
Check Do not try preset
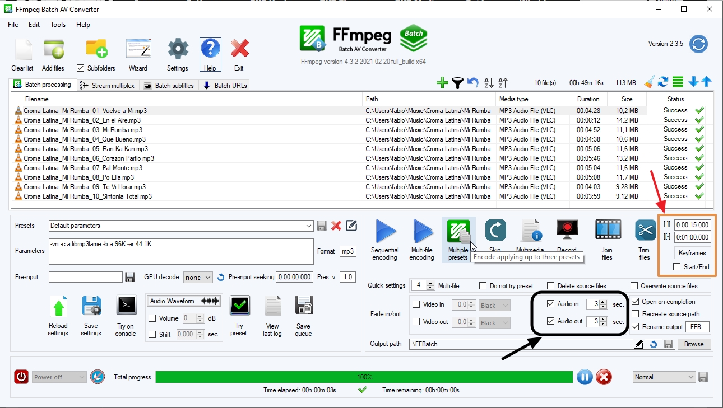(x=483, y=286)
